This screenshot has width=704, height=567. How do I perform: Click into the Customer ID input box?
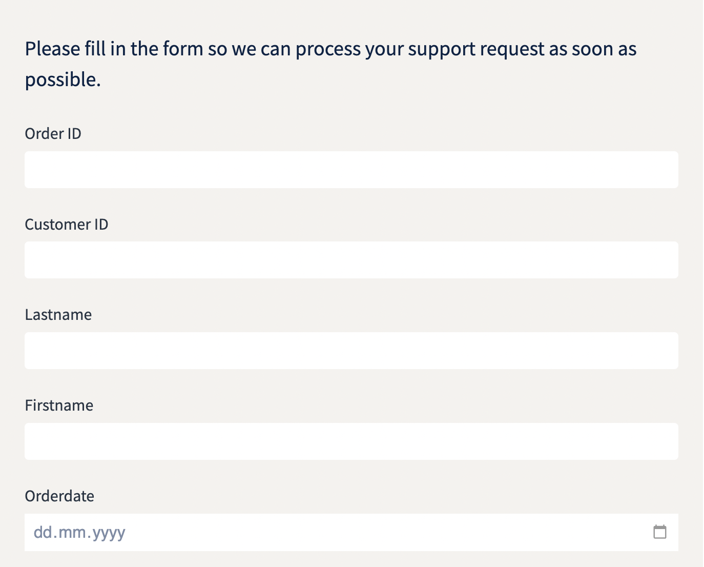[351, 260]
